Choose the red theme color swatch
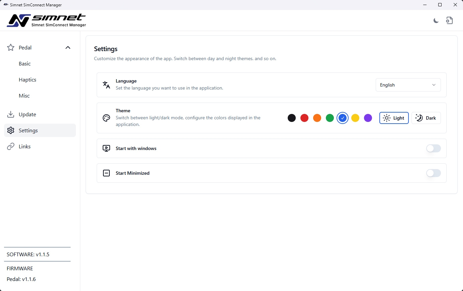 click(304, 118)
